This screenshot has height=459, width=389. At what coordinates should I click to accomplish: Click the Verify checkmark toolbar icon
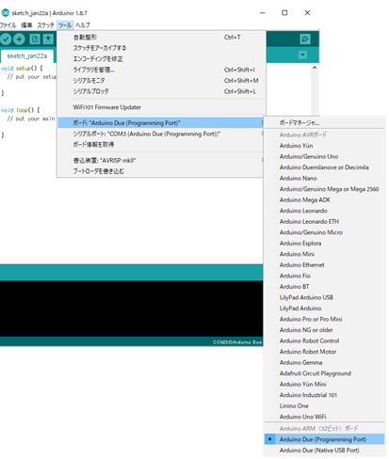point(6,39)
